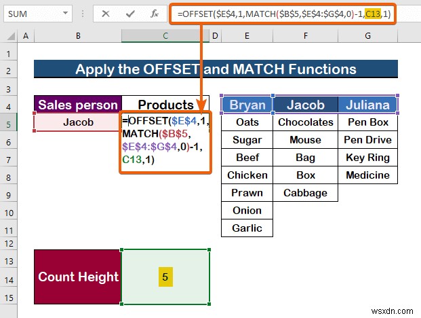The image size is (421, 318).
Task: Select the 'Pen Drive' cell
Action: [367, 140]
